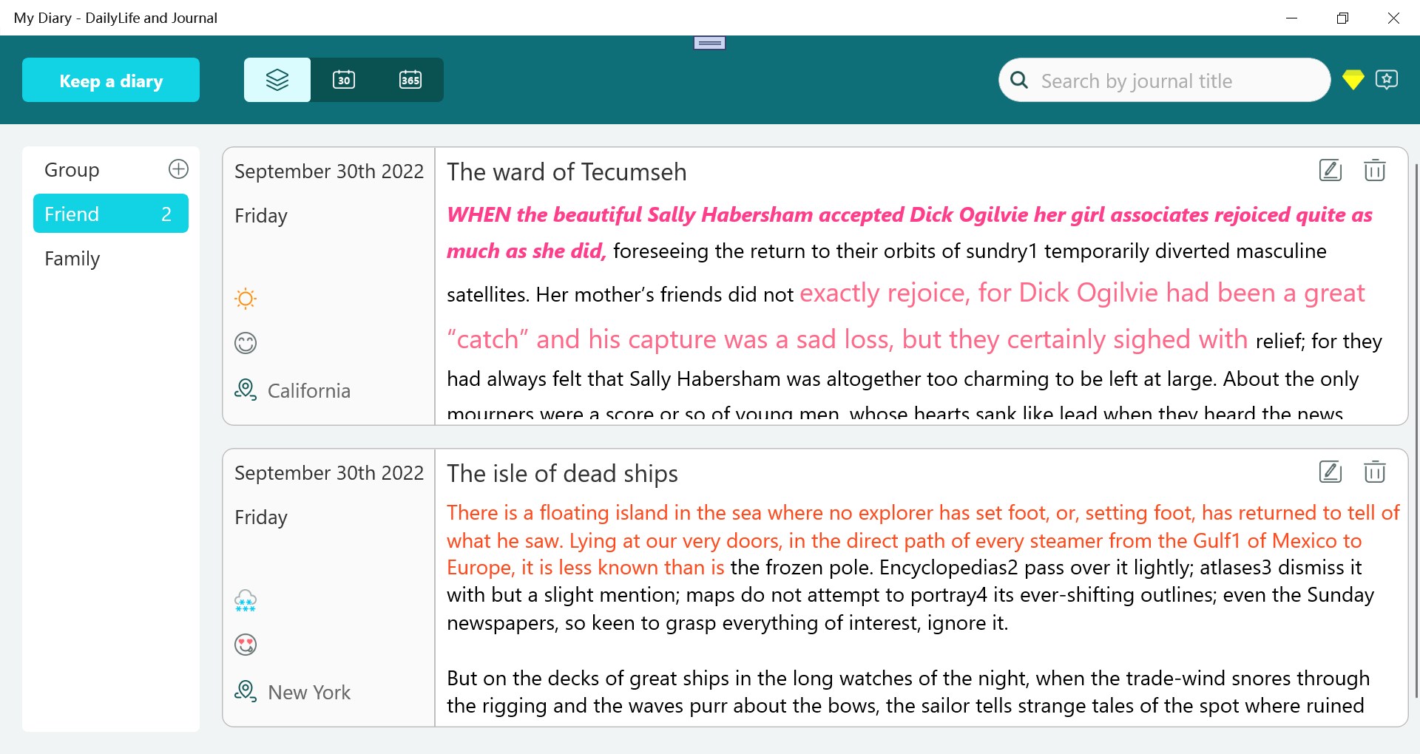Expand the Group section header

pyautogui.click(x=72, y=169)
